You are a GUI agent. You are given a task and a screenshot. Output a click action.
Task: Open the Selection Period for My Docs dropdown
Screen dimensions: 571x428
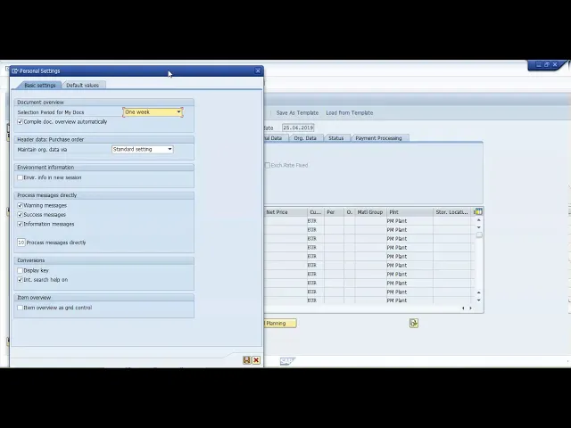178,112
